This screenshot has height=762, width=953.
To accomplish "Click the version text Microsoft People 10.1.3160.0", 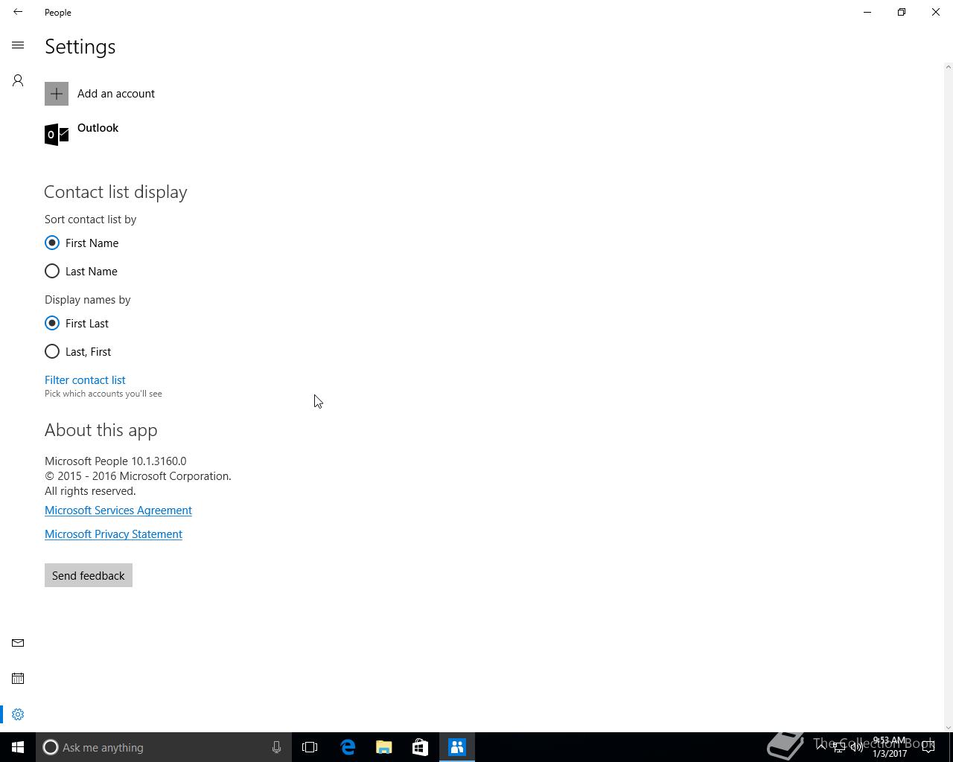I will pos(115,461).
